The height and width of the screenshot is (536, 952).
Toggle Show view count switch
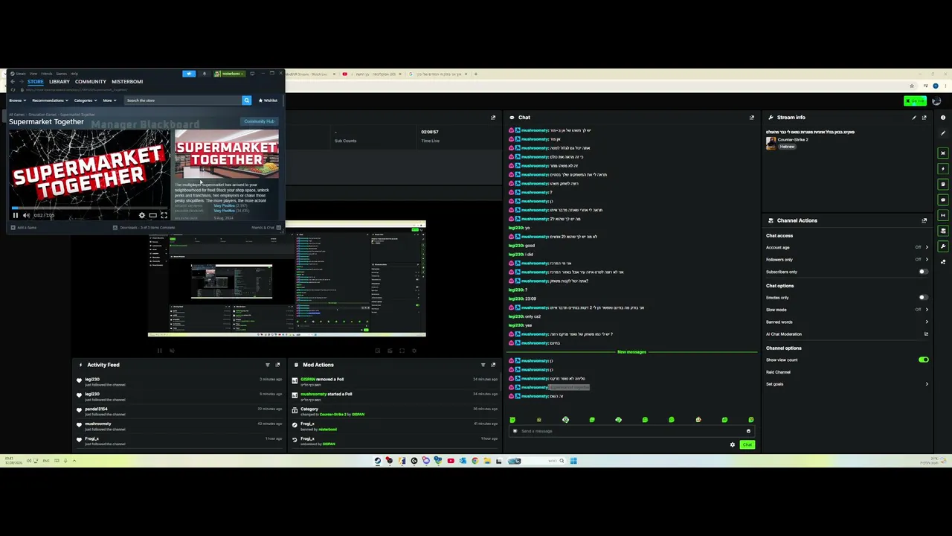pos(924,360)
